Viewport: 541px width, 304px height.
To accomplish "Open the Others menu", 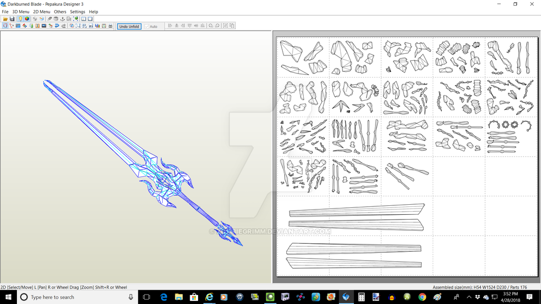I will 60,12.
